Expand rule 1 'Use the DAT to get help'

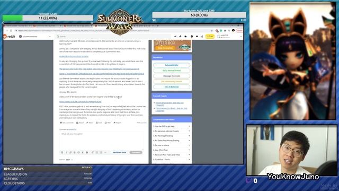tap(172, 126)
